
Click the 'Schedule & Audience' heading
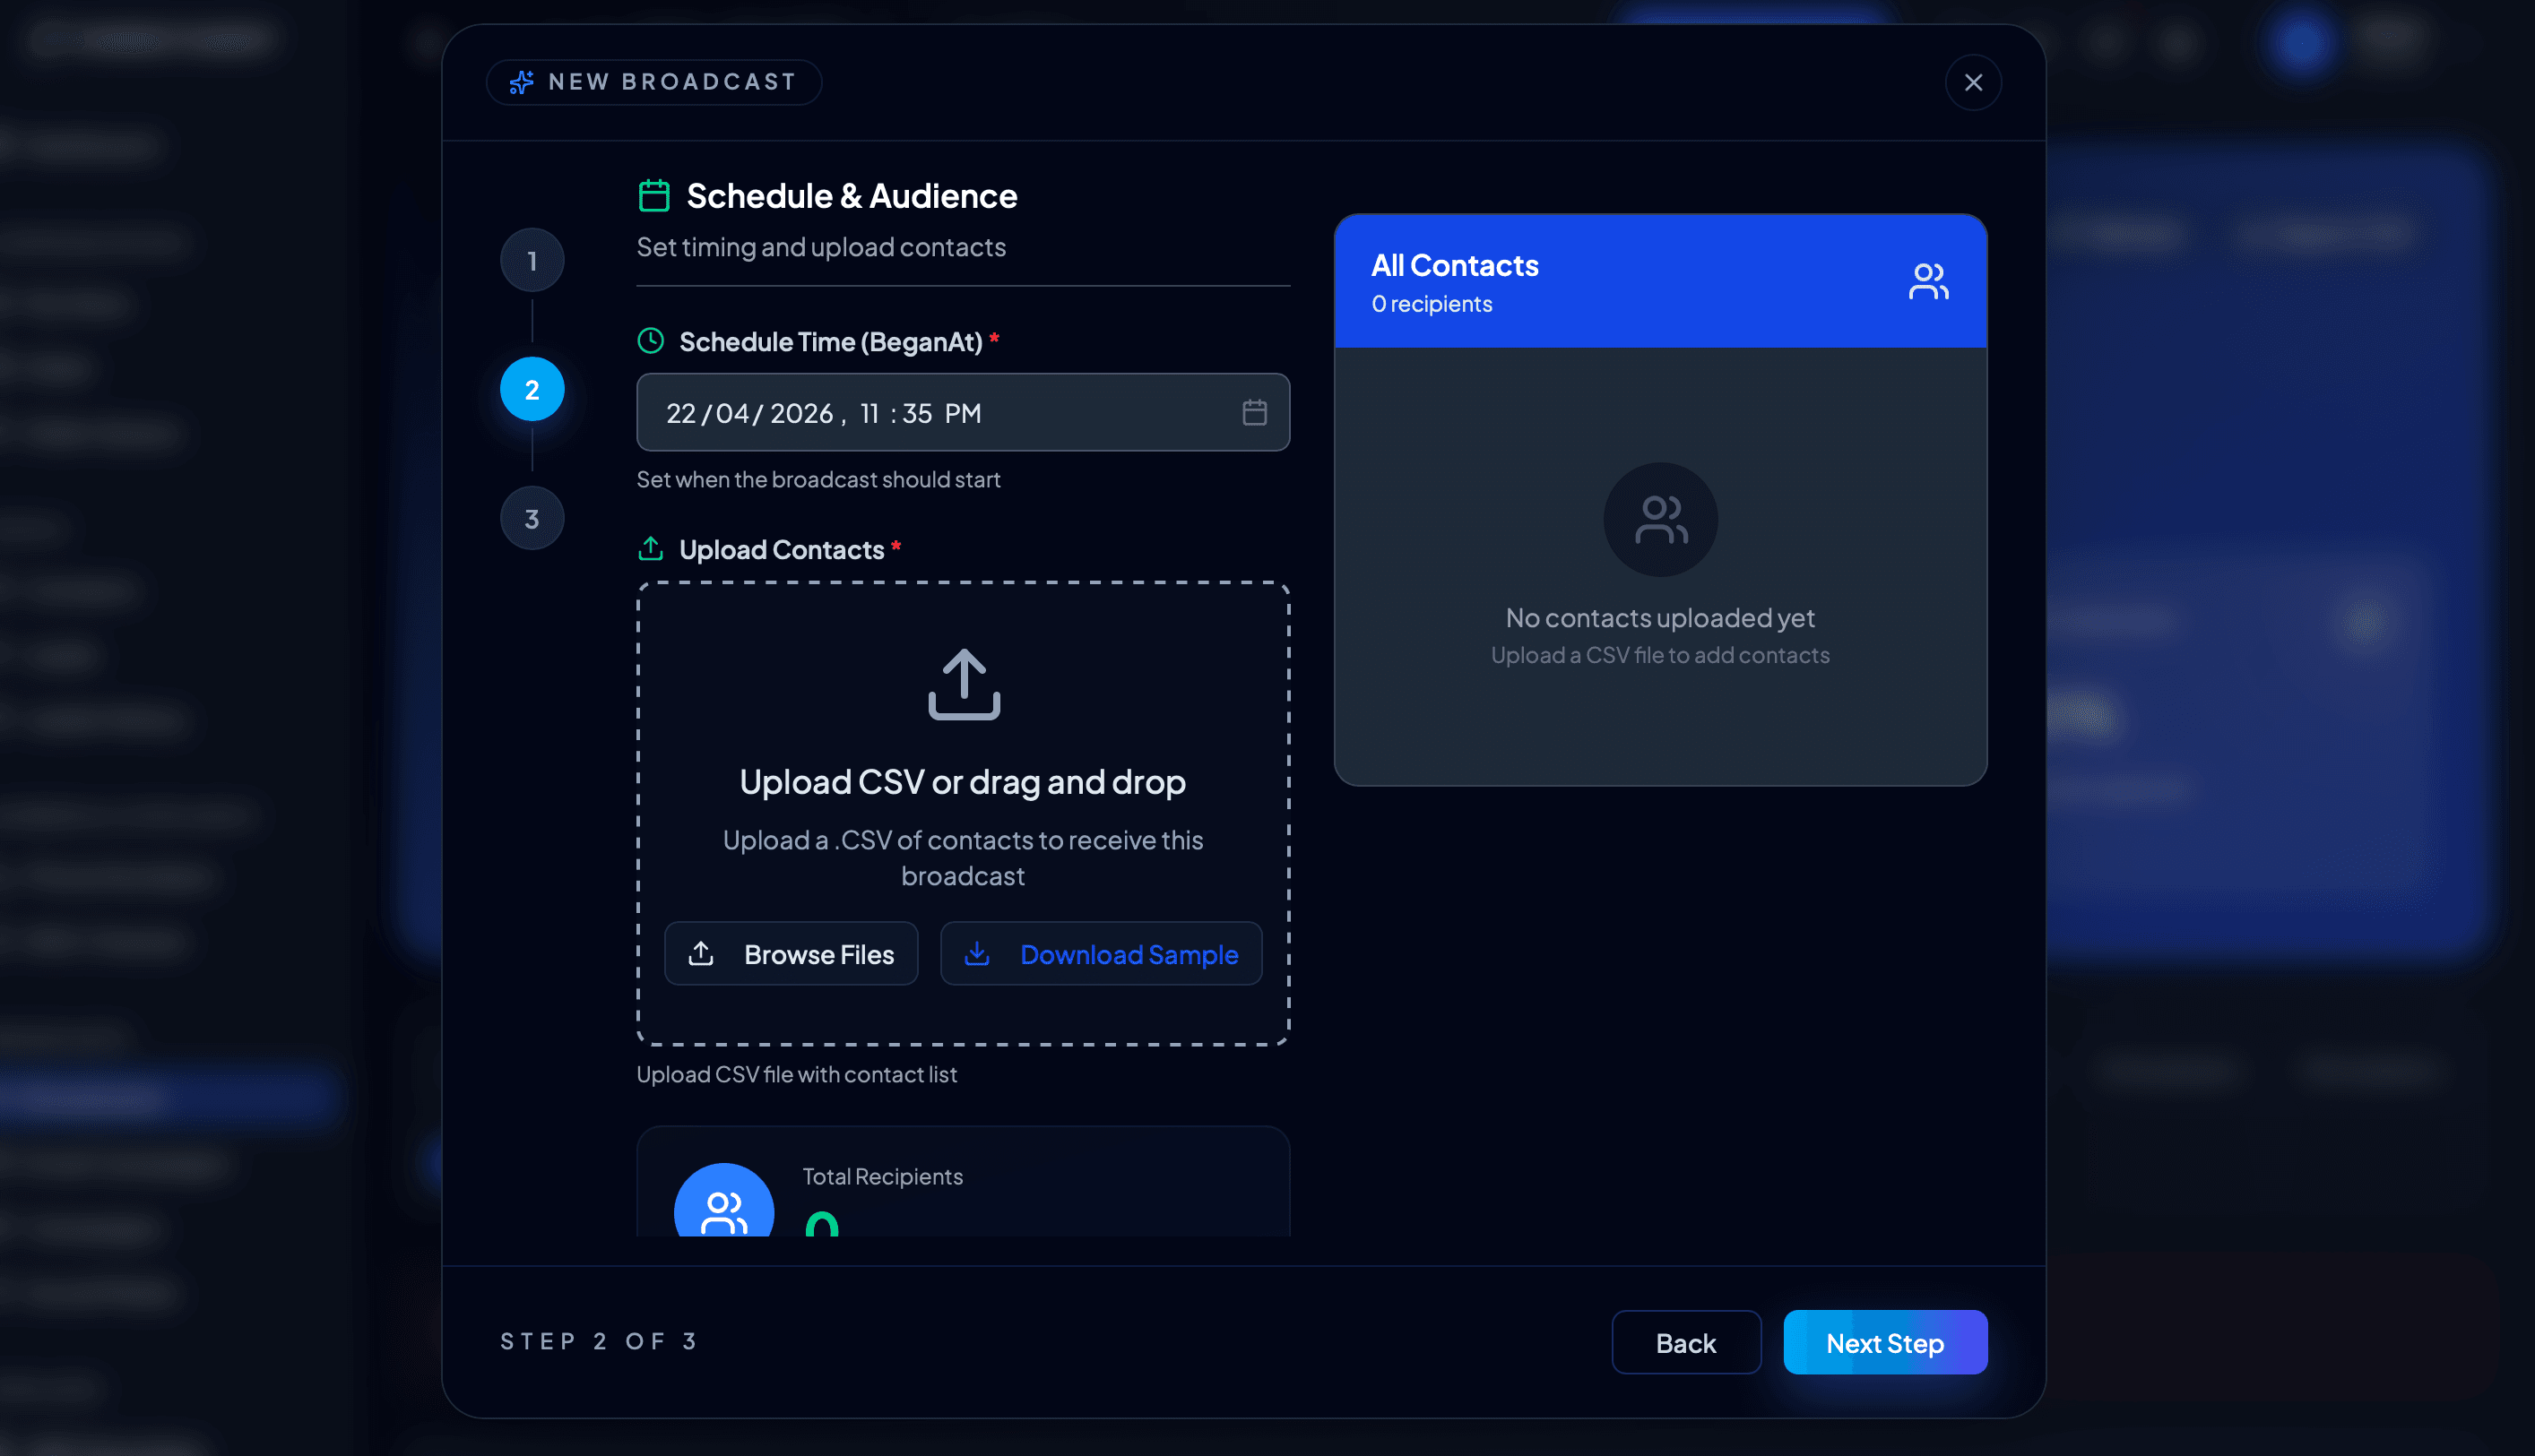[852, 195]
